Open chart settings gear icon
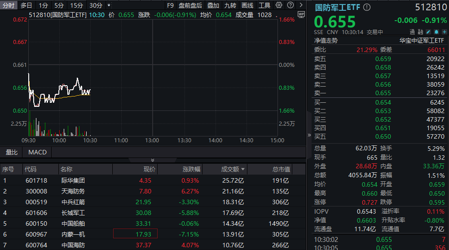The image size is (449, 250). [x=279, y=5]
